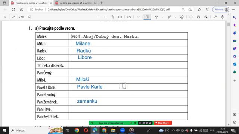Click the You are screen sharing label
The image size is (239, 134).
(111, 123)
